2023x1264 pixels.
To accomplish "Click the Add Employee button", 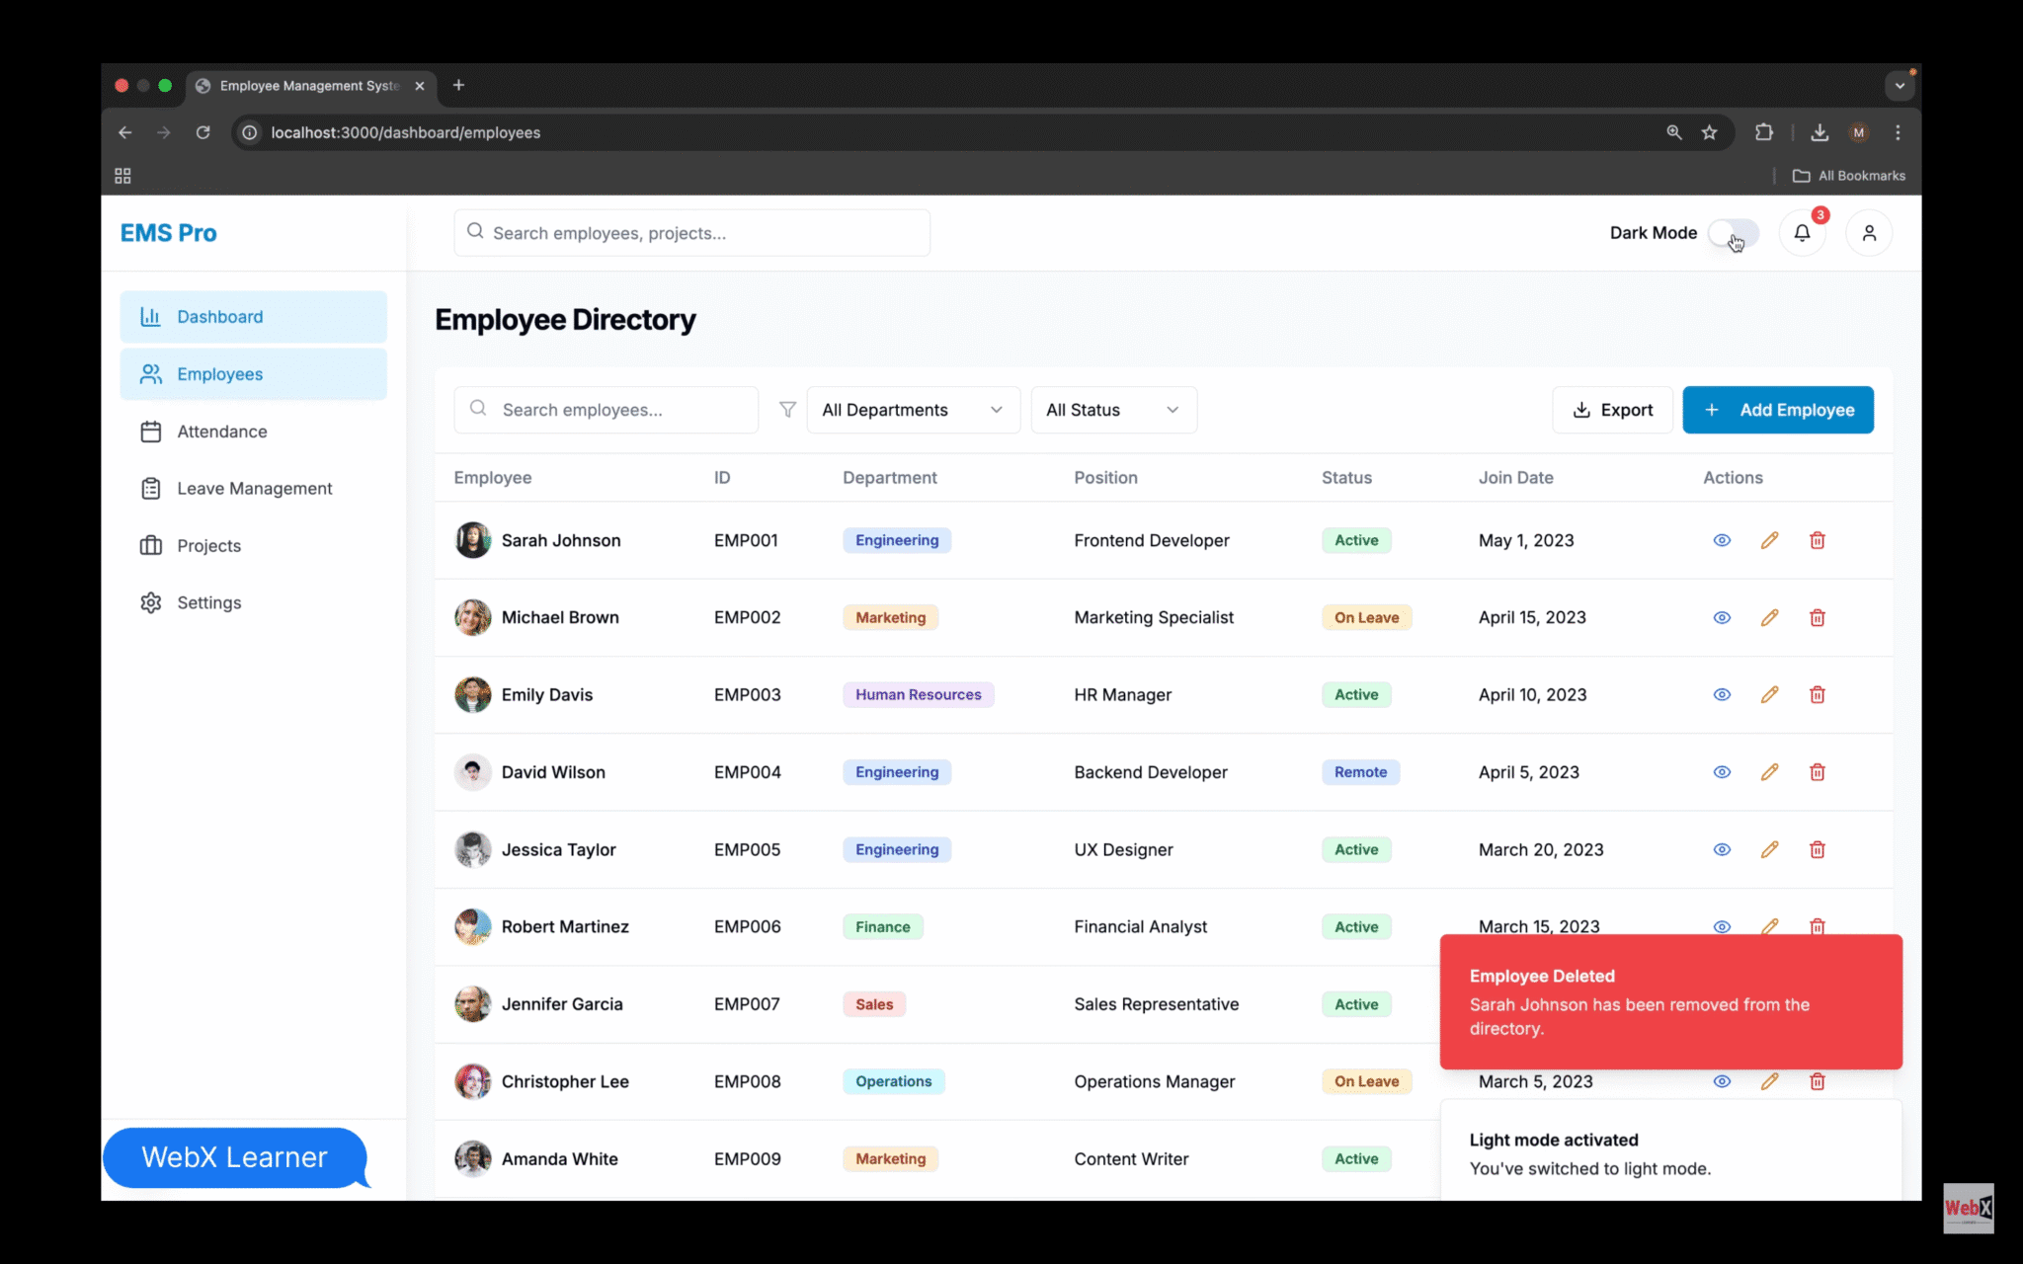I will pos(1778,409).
